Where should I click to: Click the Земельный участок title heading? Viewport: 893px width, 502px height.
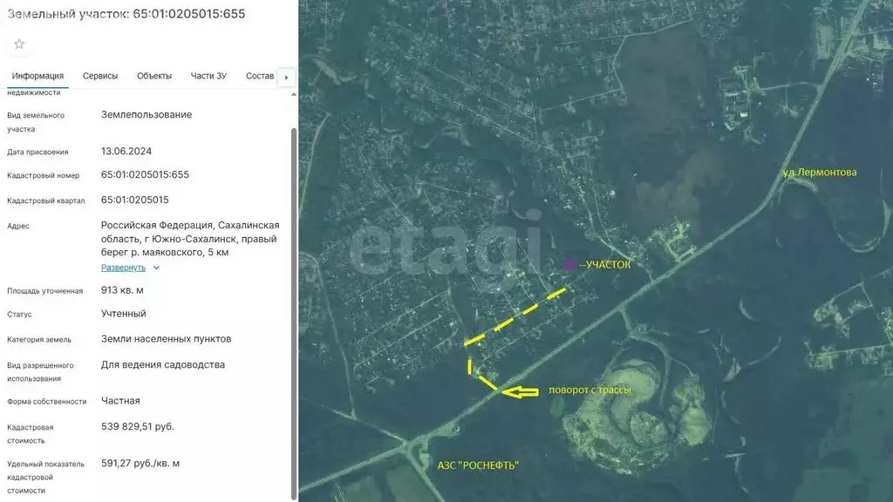click(x=126, y=13)
